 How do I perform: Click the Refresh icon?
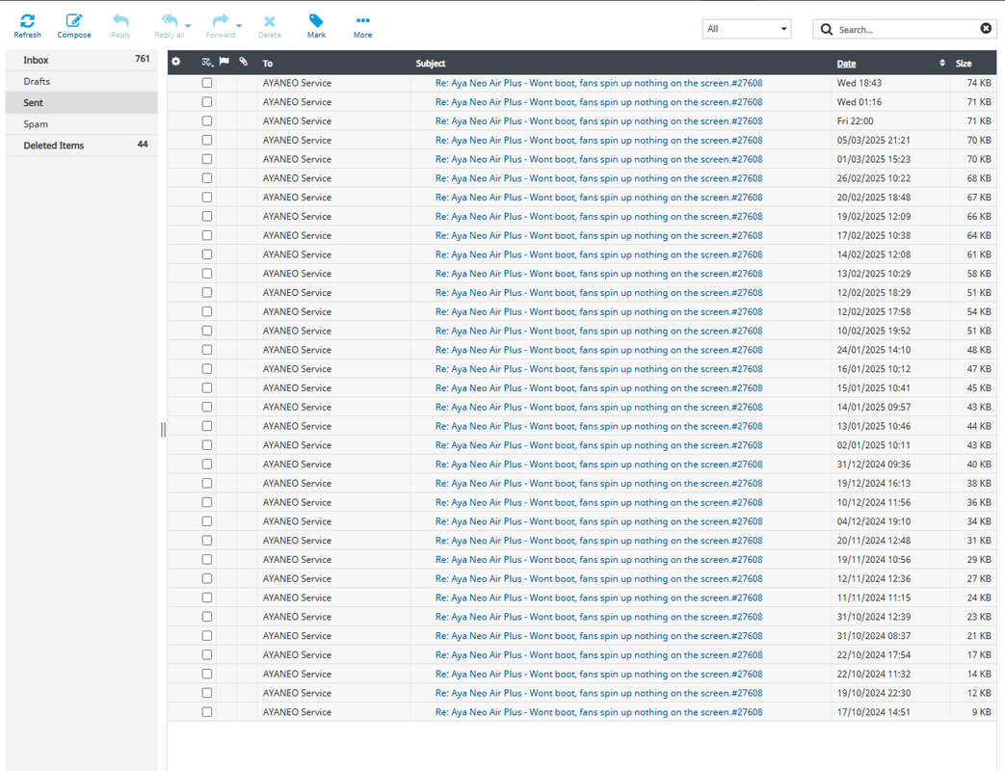(x=28, y=21)
